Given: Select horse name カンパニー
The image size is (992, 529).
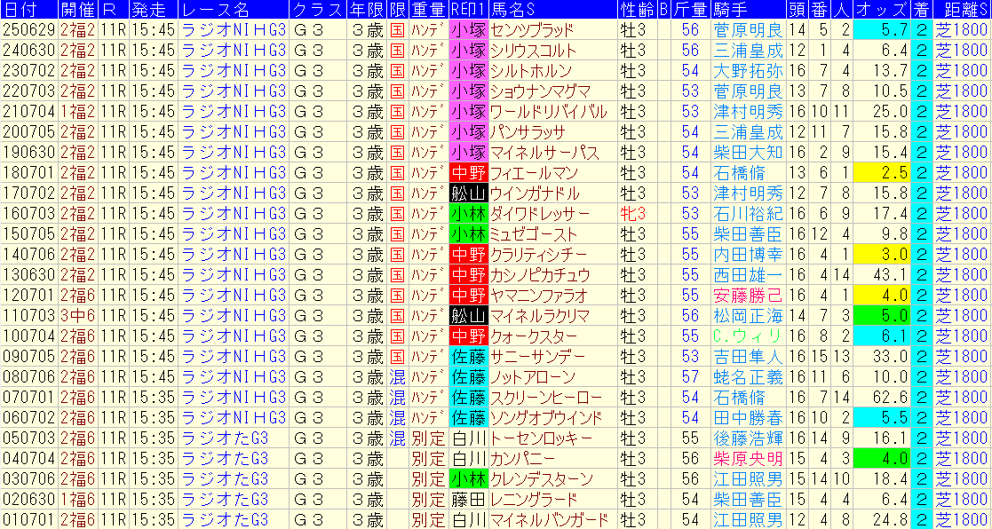Looking at the screenshot, I should [523, 459].
